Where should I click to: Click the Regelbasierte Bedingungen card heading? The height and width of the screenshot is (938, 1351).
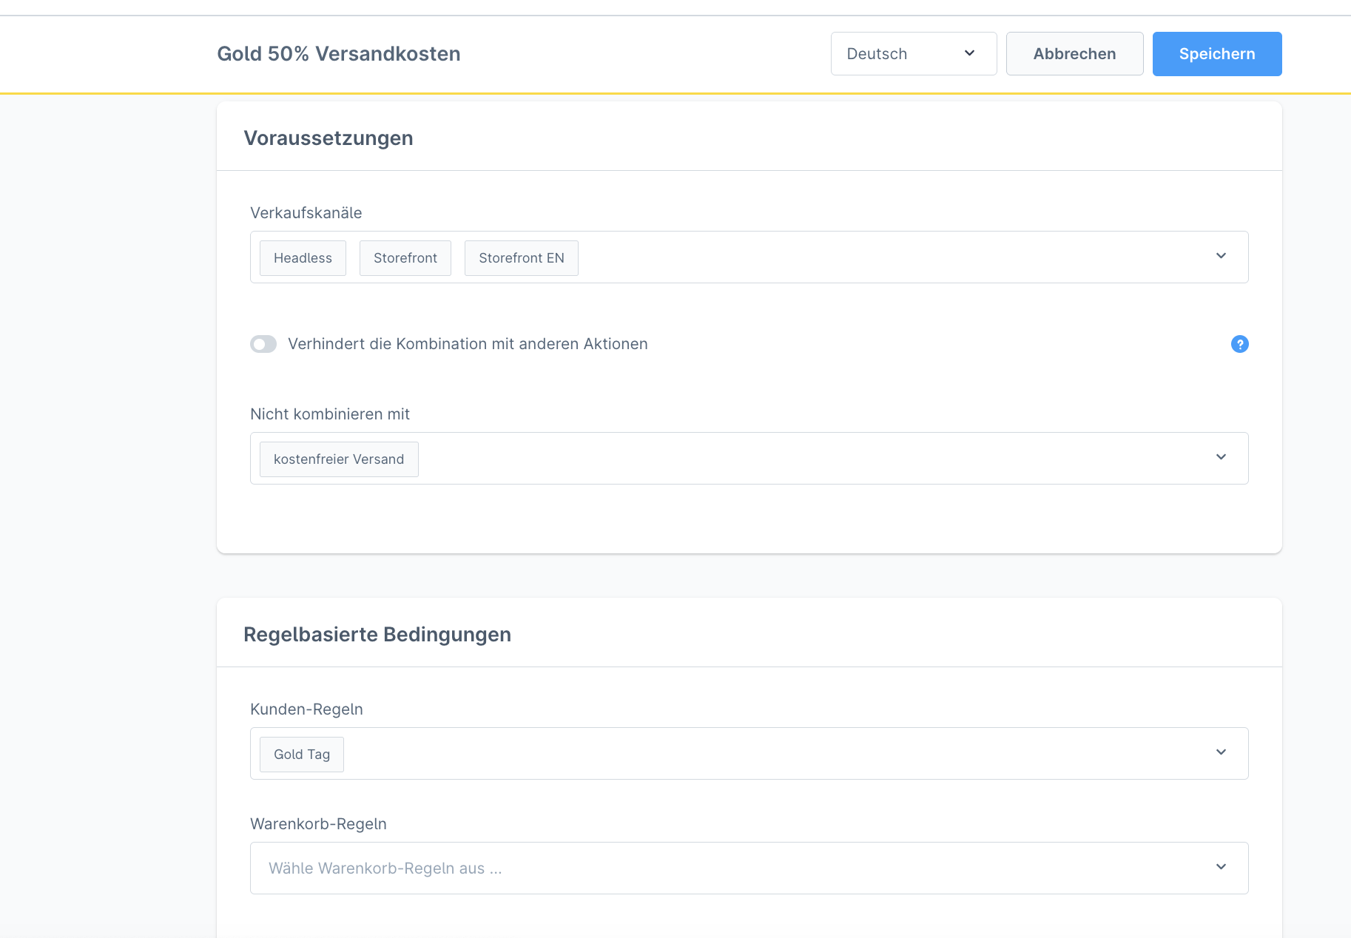coord(377,635)
